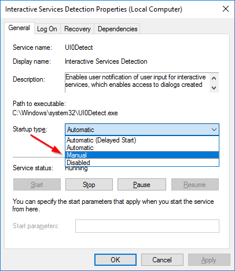This screenshot has height=271, width=235.
Task: Choose the Automatic option in the list
Action: click(x=142, y=148)
